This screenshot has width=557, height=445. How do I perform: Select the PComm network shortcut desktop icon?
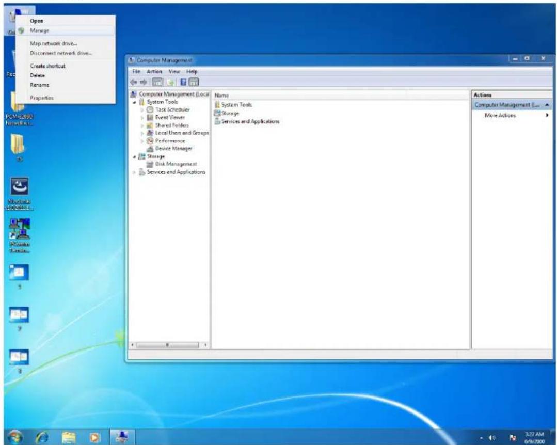pos(20,235)
